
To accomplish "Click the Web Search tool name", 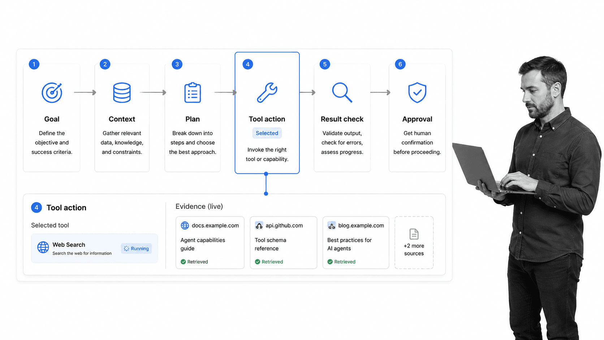I will (x=69, y=245).
